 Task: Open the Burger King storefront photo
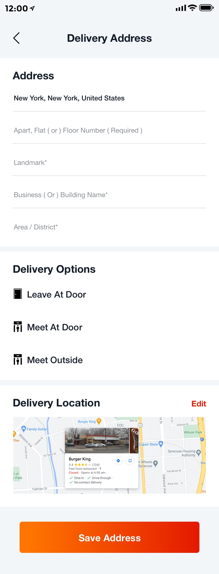pyautogui.click(x=97, y=441)
